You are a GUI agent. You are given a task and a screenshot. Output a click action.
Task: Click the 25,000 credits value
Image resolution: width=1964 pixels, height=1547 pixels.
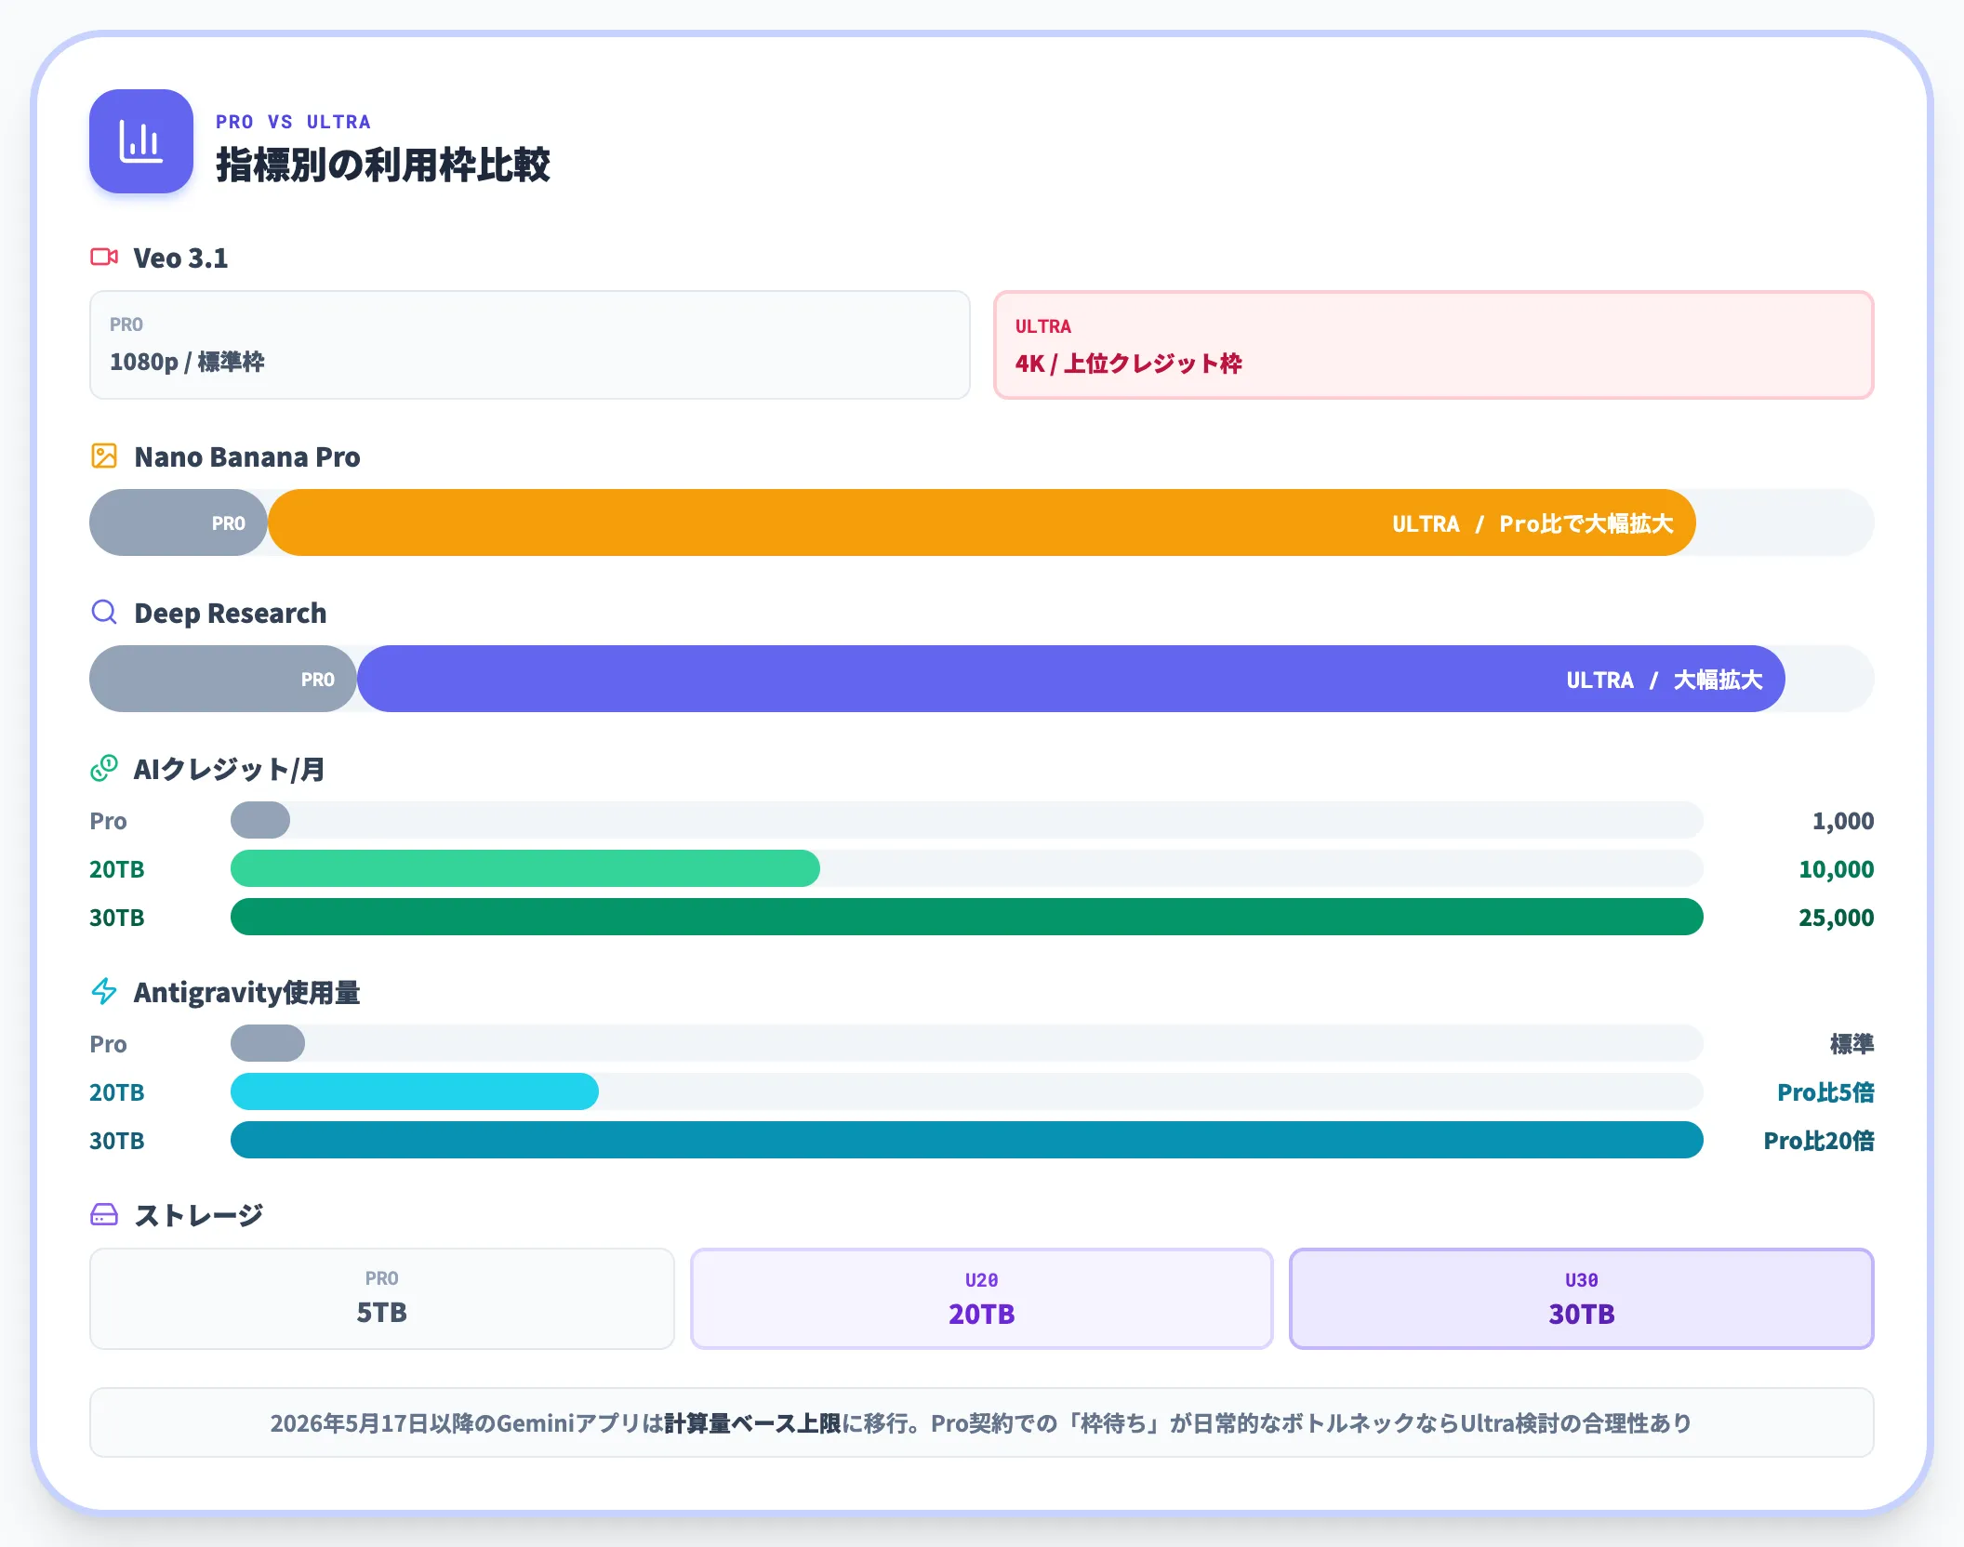click(x=1837, y=917)
